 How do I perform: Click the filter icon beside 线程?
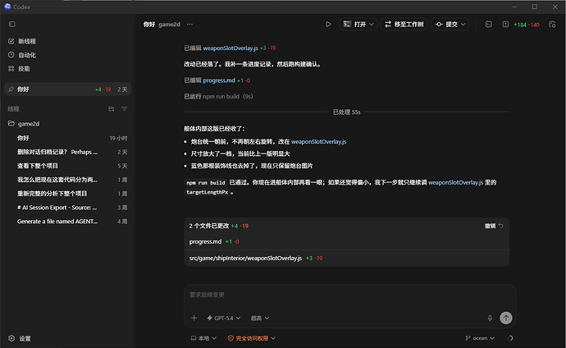[x=124, y=108]
